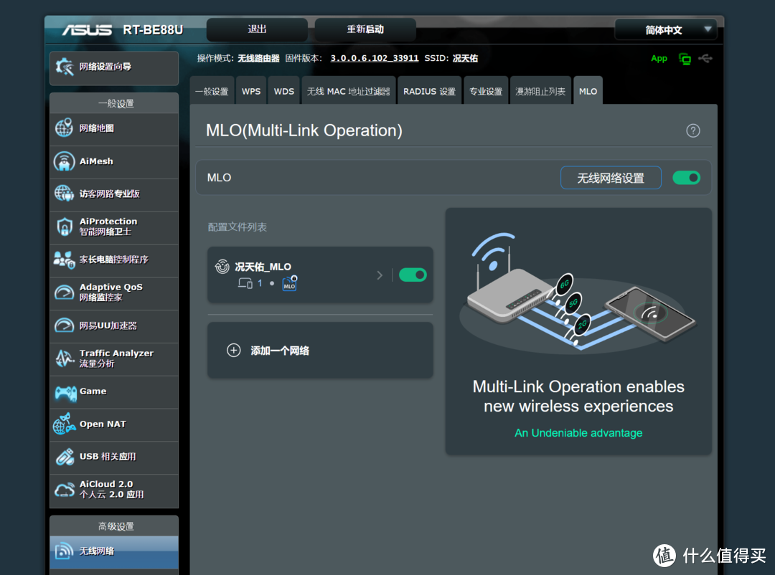Viewport: 775px width, 575px height.
Task: Switch to the WDS tab
Action: [283, 91]
